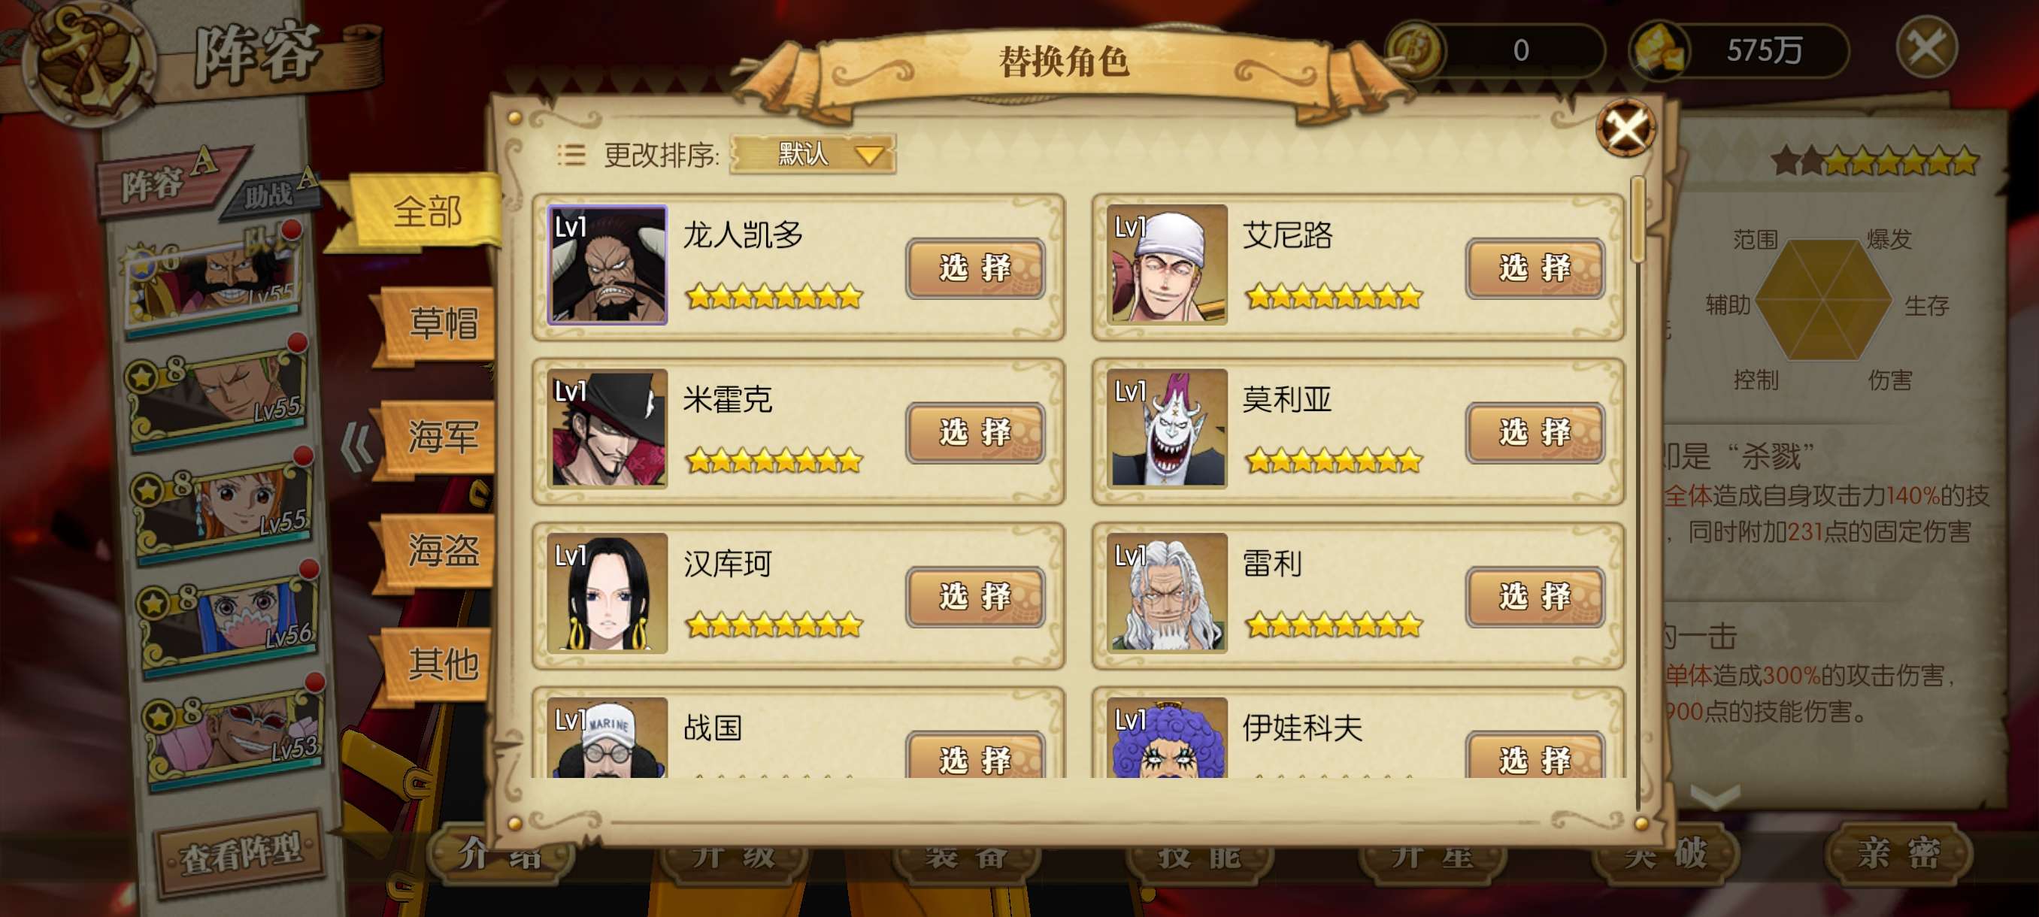Close the 替换角色 dialog

[x=1625, y=127]
